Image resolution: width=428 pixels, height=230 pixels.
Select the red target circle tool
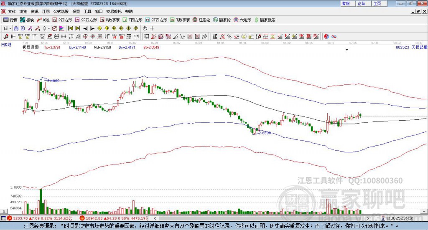pos(85,36)
